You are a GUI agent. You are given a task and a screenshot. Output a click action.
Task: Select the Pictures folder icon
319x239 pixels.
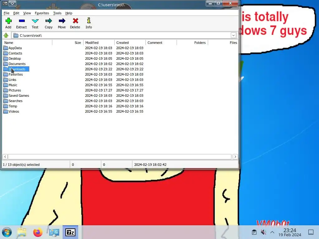[6, 90]
